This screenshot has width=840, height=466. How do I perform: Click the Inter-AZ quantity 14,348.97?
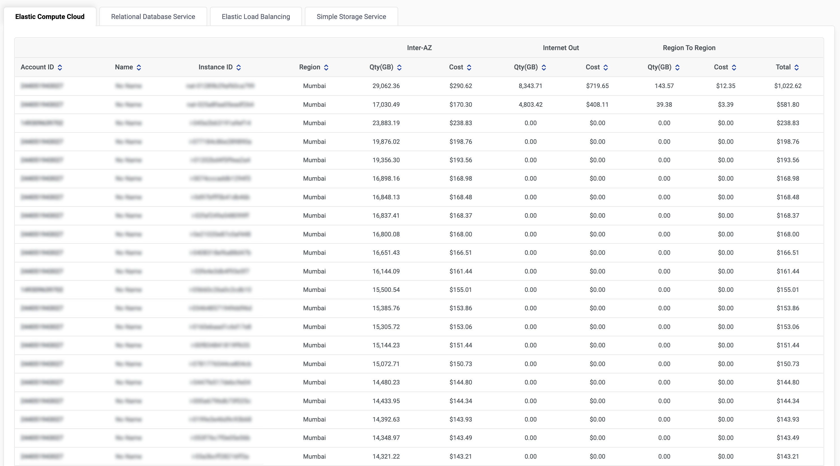386,438
